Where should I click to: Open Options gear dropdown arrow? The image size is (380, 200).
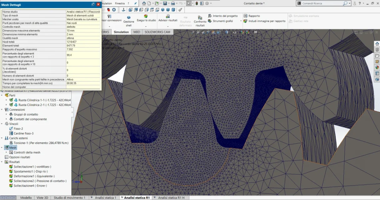point(210,3)
